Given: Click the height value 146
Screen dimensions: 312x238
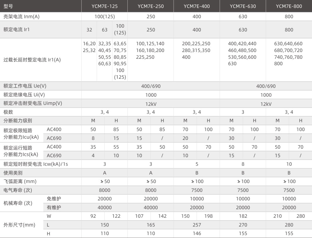Looking at the screenshot, I should [197, 233].
